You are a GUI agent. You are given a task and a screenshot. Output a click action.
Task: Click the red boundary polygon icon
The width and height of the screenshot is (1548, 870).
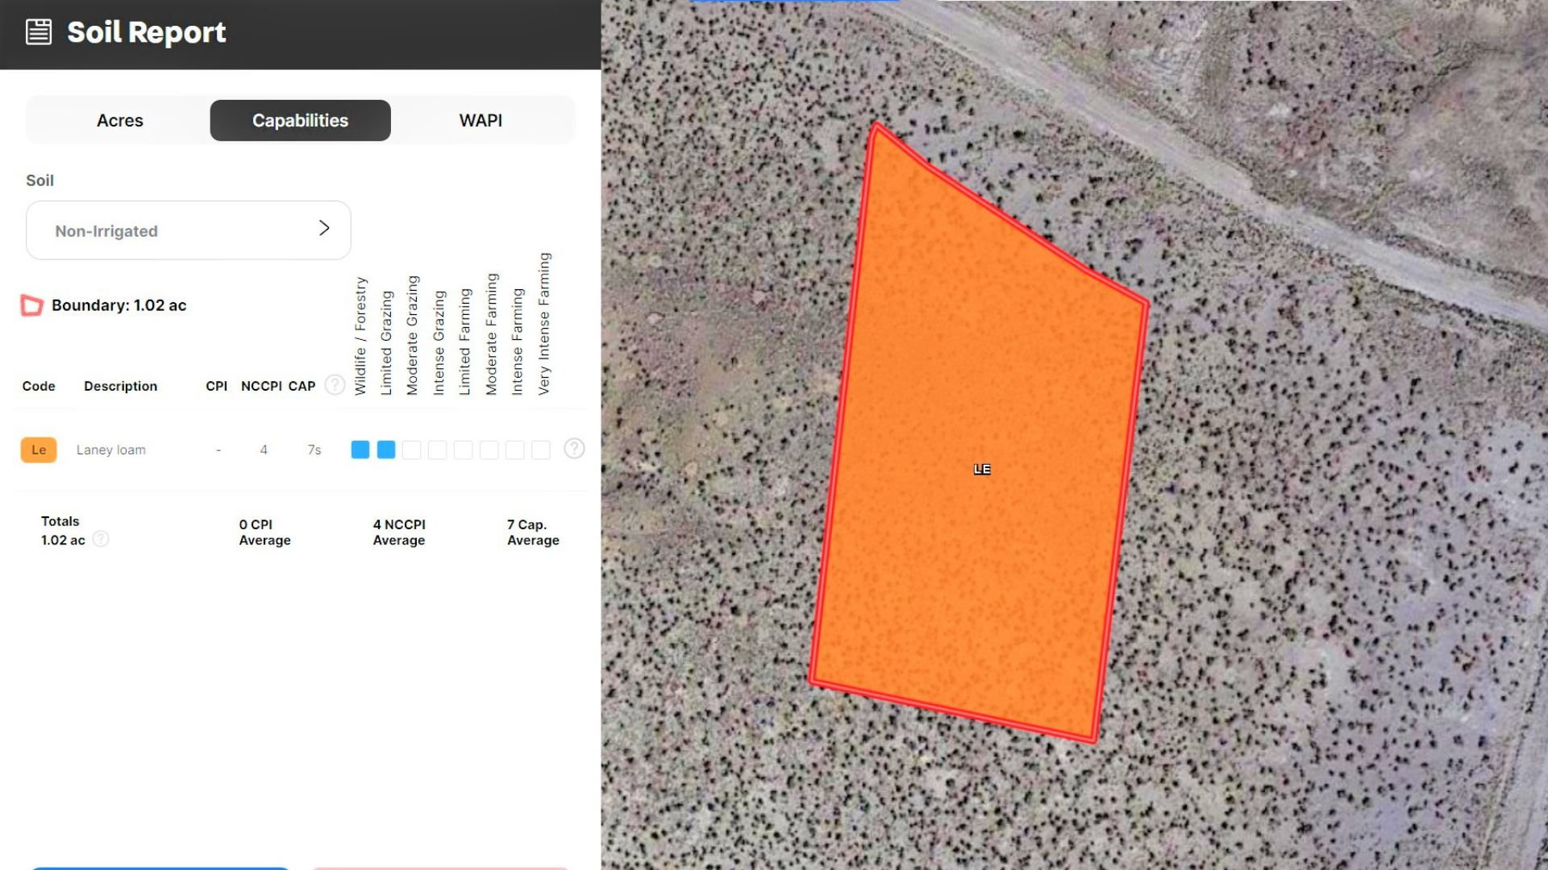pos(31,305)
